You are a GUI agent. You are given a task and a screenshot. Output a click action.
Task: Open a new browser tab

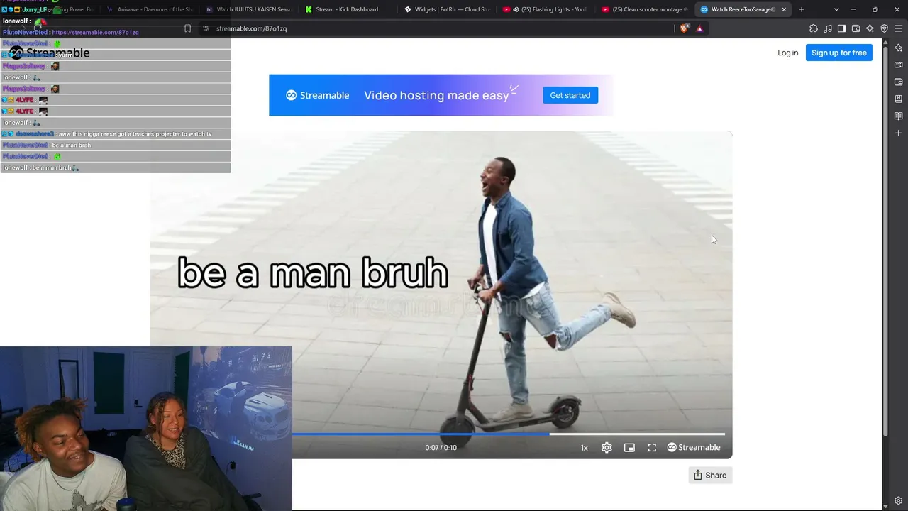[802, 9]
